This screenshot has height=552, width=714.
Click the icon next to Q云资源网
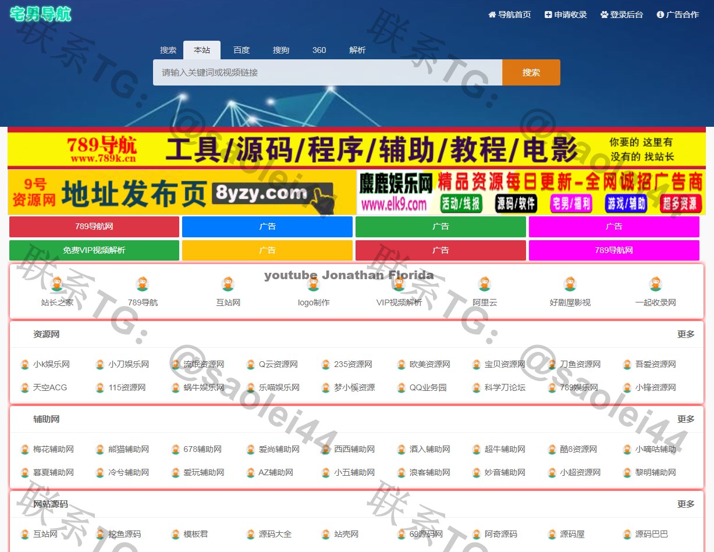pos(251,365)
